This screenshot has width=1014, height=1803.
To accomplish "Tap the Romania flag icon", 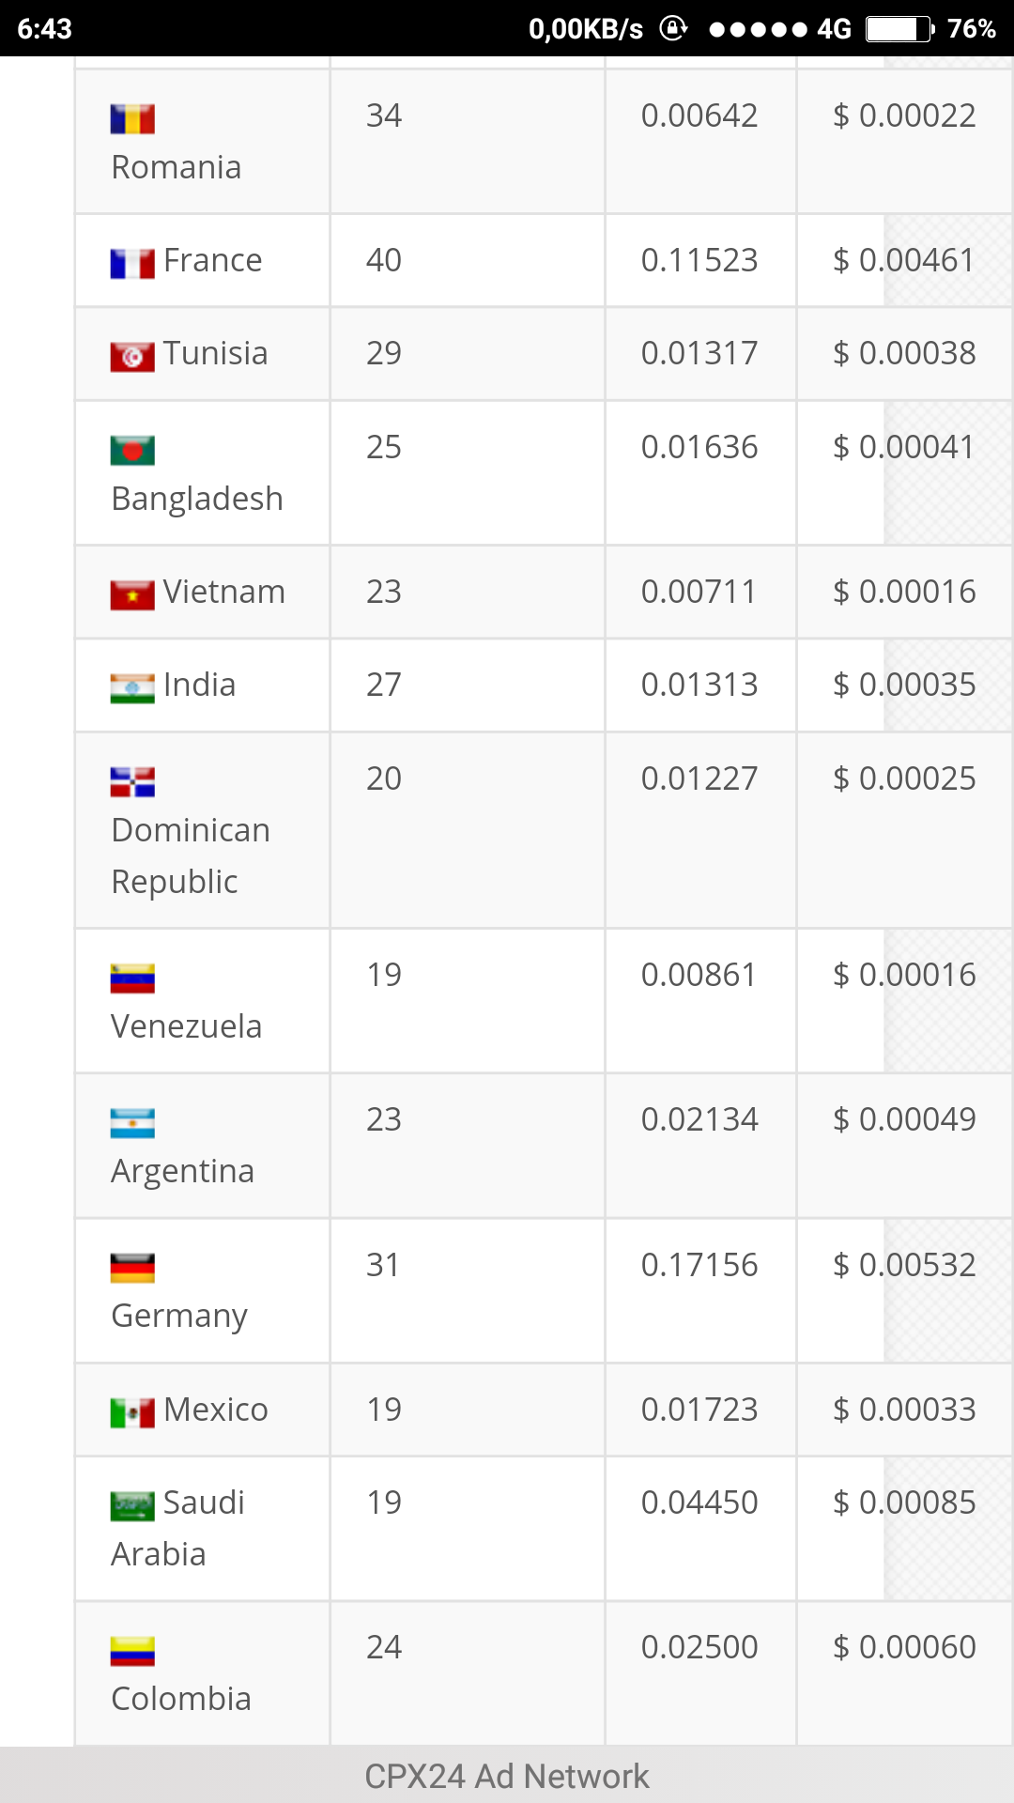I will tap(132, 119).
